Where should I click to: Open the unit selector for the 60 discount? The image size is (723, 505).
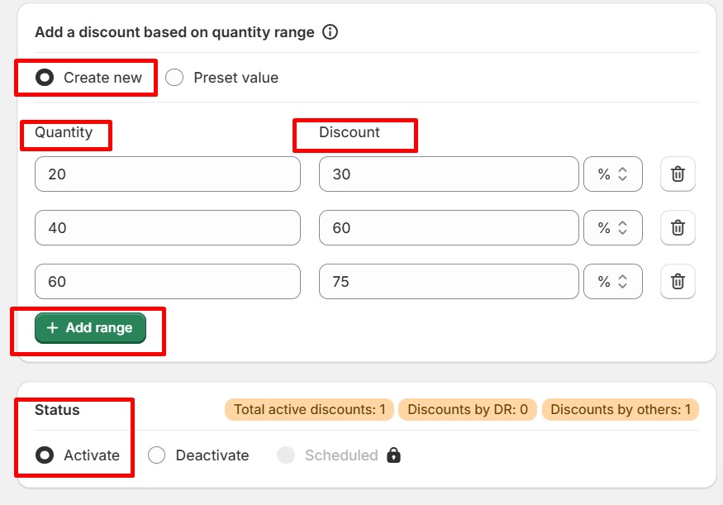coord(613,228)
